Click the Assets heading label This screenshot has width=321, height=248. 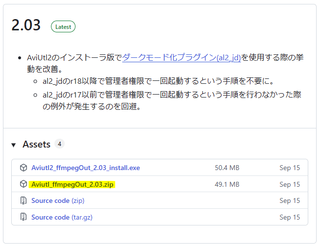coord(36,145)
